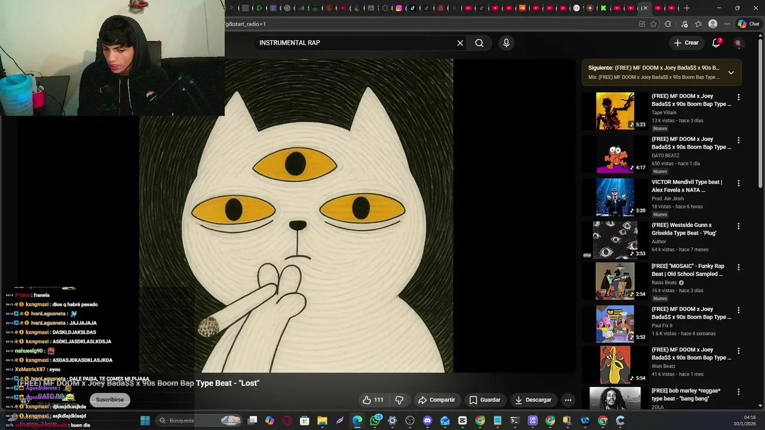Open Edge Settings and more ellipsis
765x430 pixels.
pyautogui.click(x=727, y=24)
